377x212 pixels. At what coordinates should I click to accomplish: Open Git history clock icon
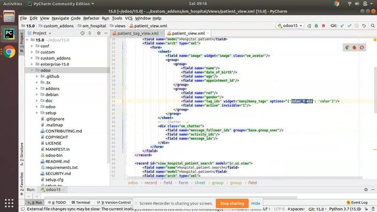356,26
